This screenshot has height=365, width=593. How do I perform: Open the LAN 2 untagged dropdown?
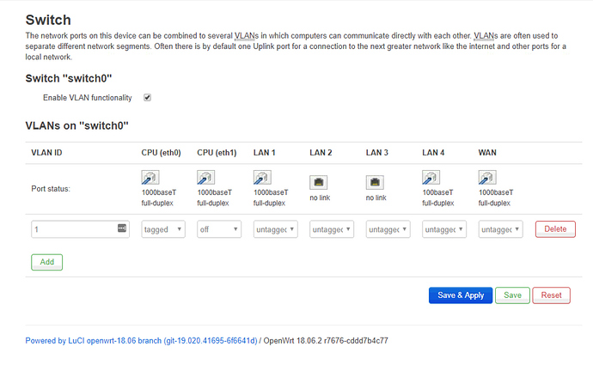[332, 229]
